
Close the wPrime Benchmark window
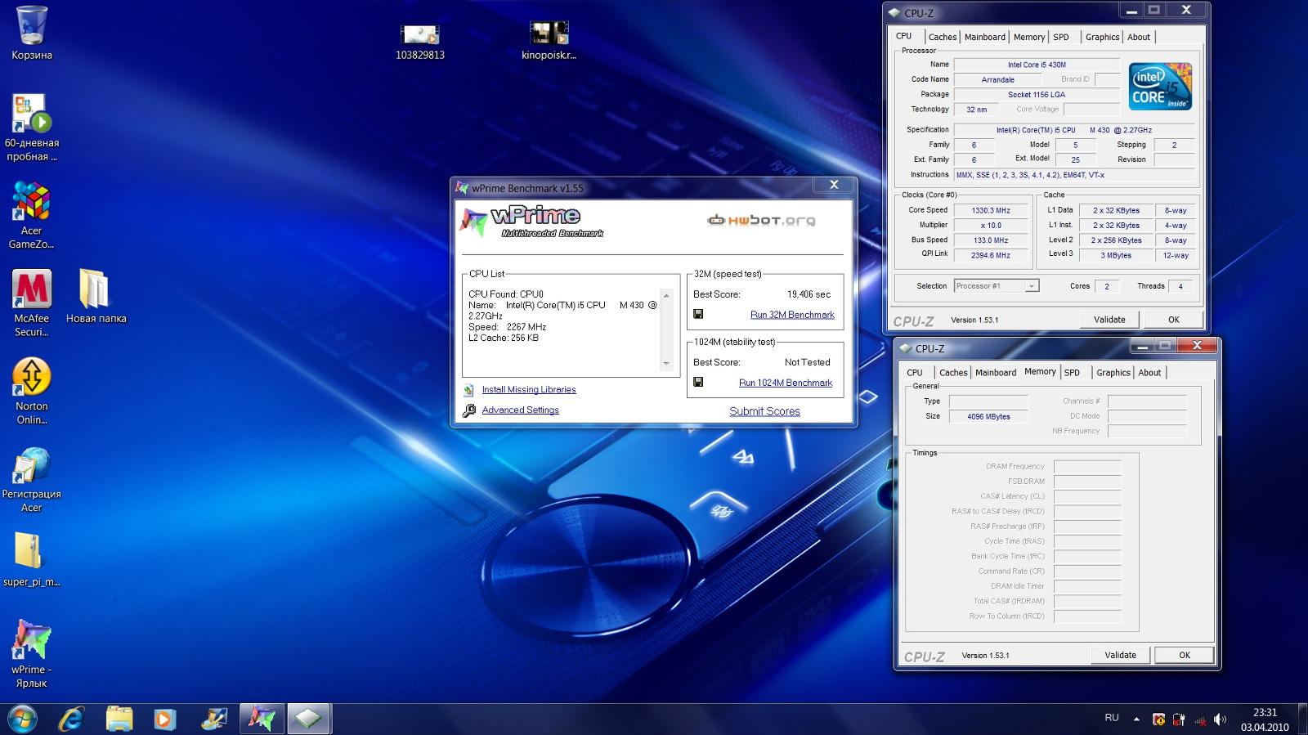point(834,185)
